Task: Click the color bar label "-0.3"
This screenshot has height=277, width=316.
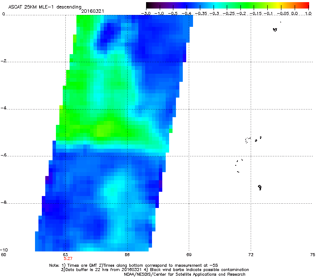Action: 214,14
